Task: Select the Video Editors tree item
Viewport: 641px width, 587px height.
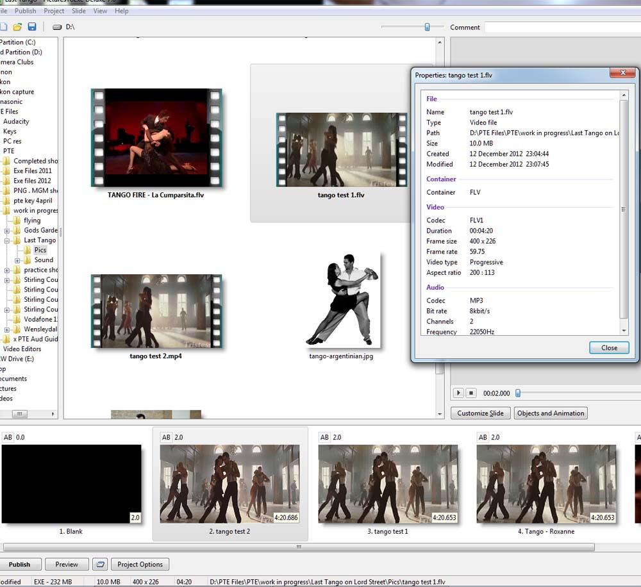Action: point(22,349)
